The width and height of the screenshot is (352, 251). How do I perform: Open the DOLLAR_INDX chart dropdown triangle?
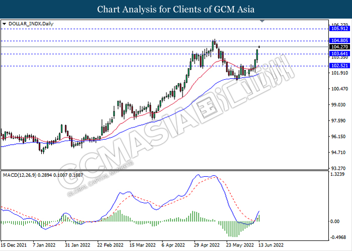[4, 24]
